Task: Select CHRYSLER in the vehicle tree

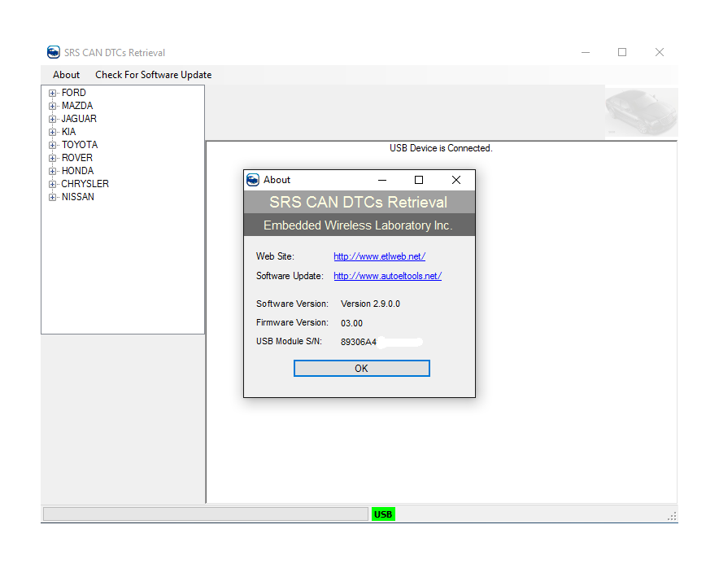Action: pyautogui.click(x=85, y=184)
